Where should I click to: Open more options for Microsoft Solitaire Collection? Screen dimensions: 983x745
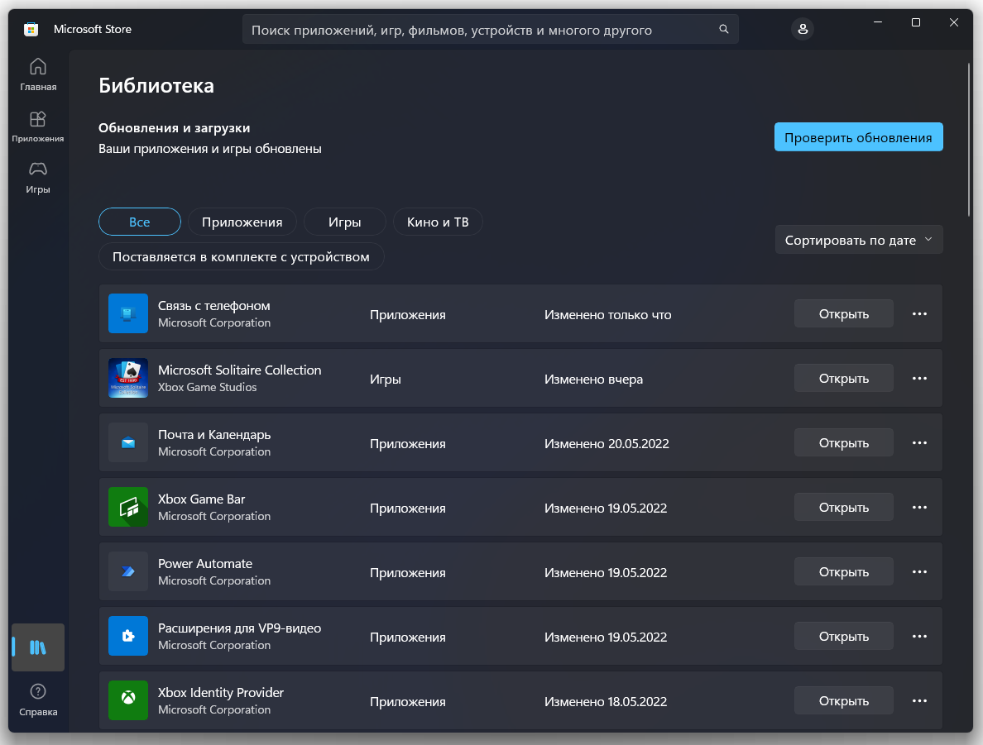919,379
